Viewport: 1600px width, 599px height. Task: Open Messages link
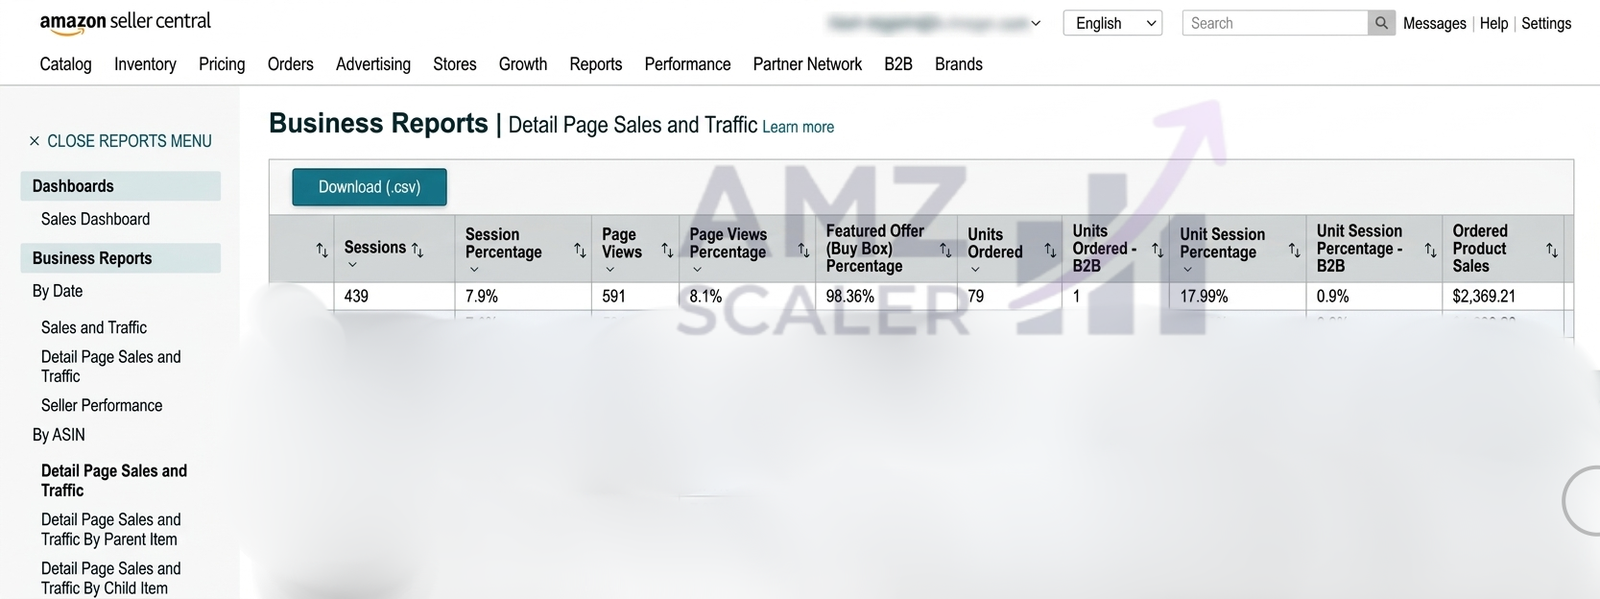point(1434,23)
